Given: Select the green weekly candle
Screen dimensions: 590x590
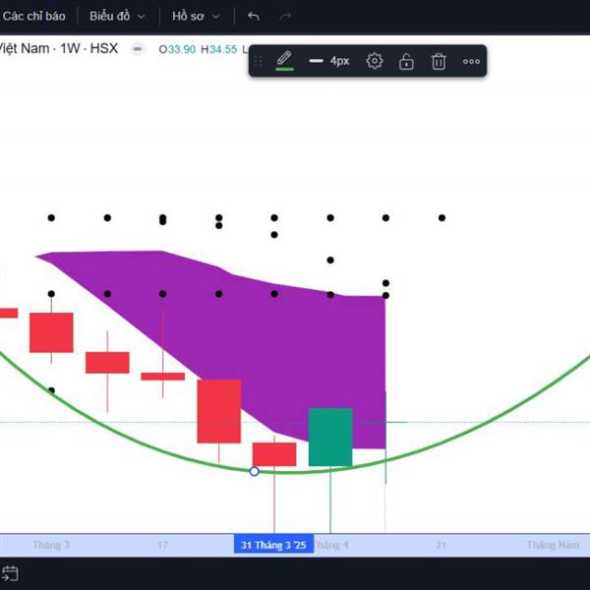Looking at the screenshot, I should pos(330,437).
